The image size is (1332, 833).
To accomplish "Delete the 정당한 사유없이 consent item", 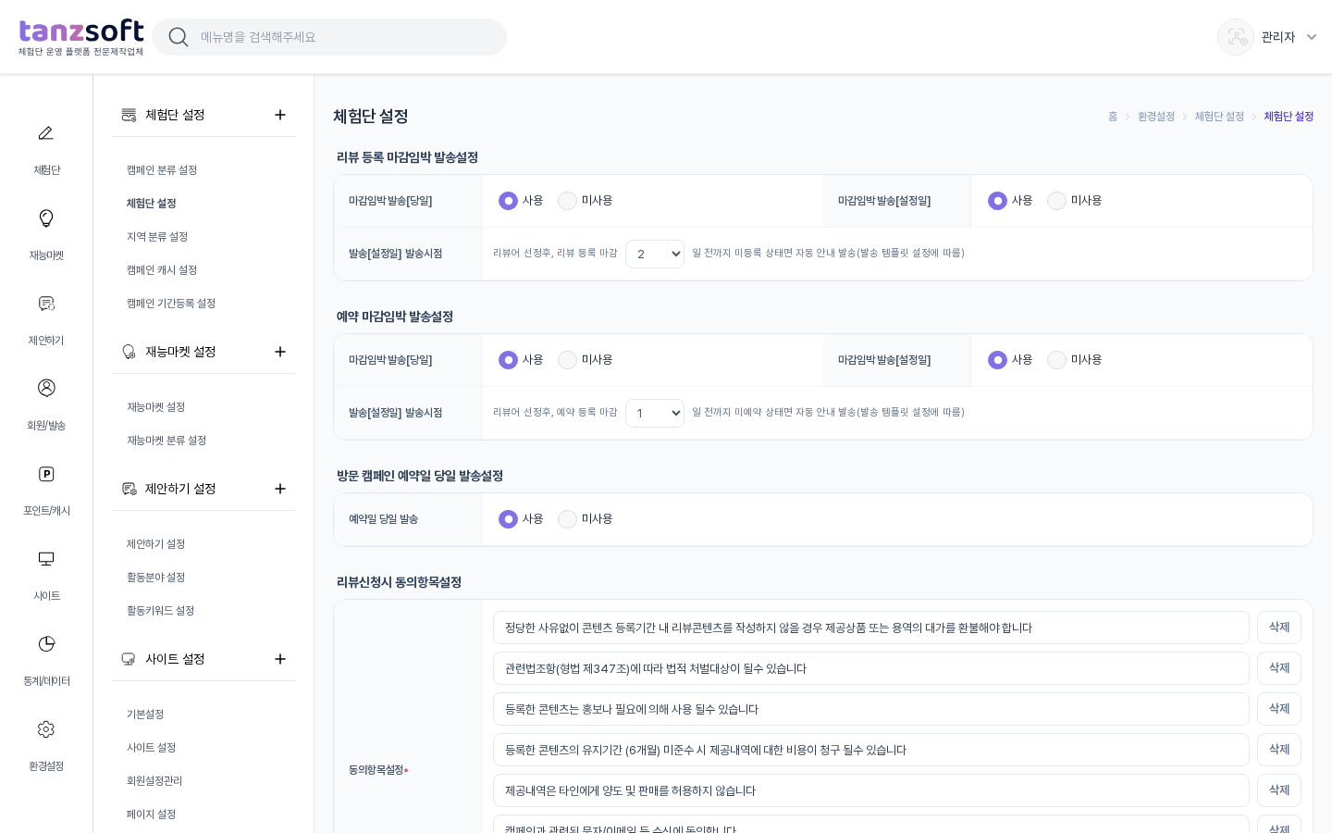I will [x=1279, y=628].
